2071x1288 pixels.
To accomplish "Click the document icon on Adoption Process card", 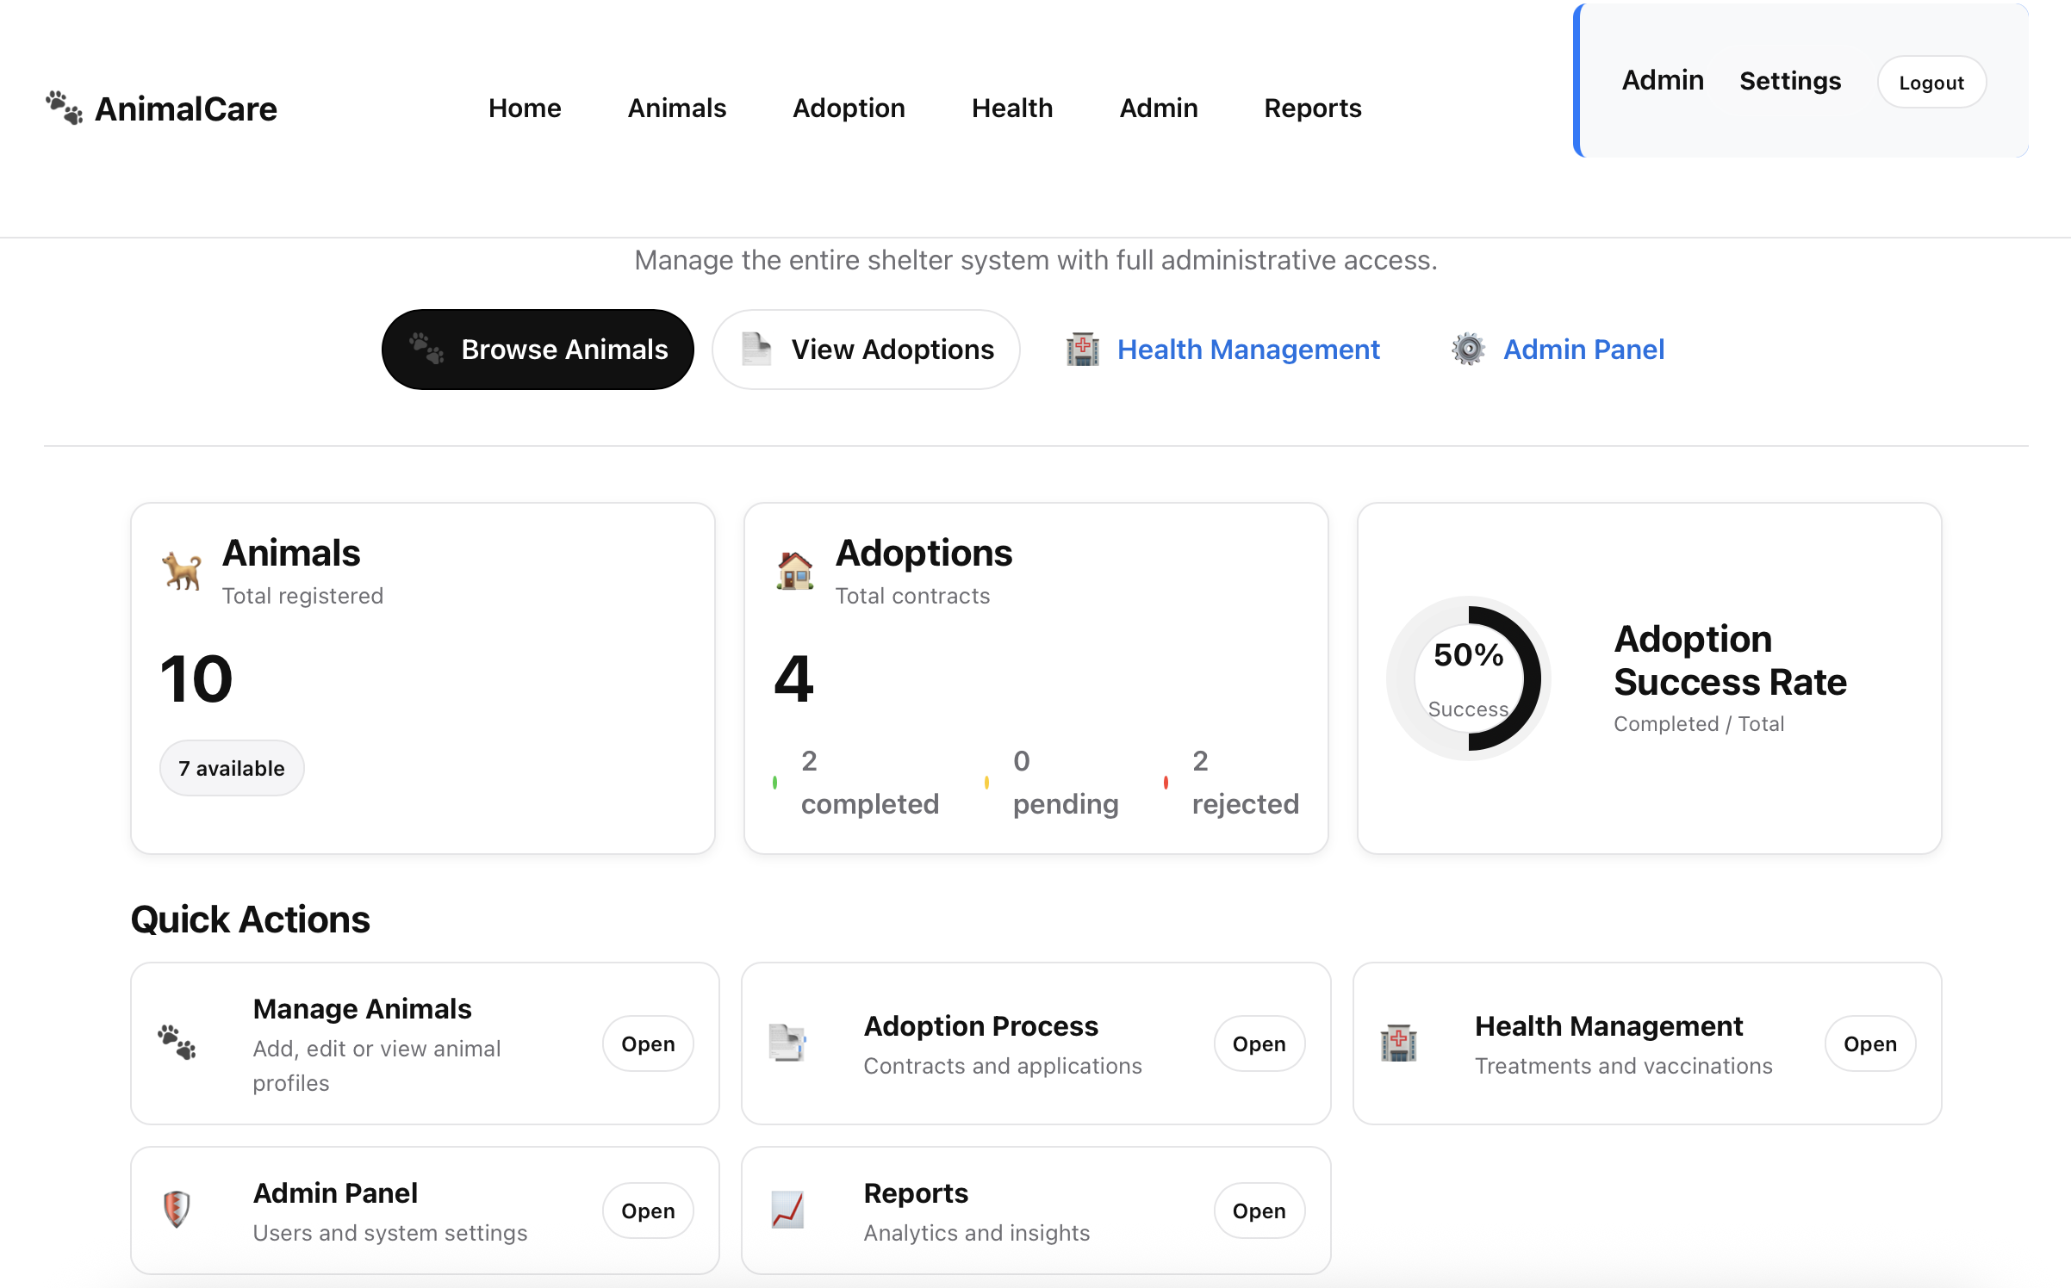I will click(788, 1043).
